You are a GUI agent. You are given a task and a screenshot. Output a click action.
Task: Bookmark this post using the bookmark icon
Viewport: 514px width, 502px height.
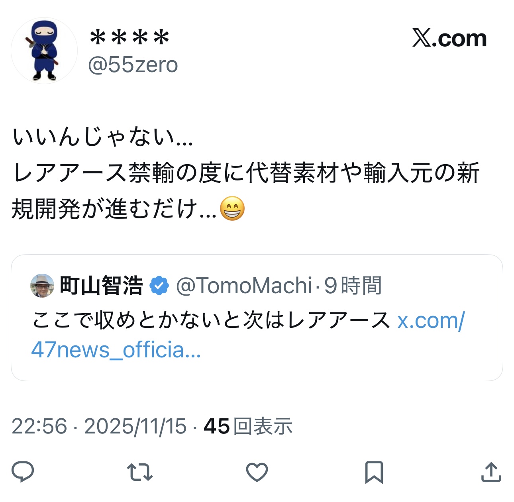click(x=374, y=473)
